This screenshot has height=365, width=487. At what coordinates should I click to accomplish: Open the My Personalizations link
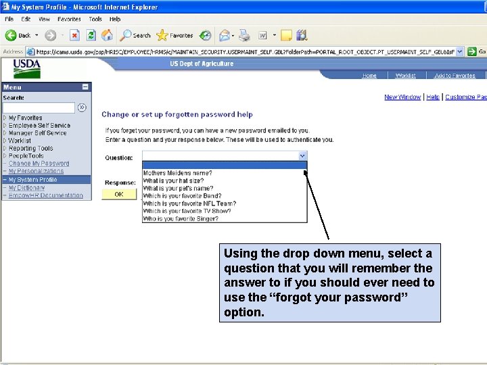tap(36, 171)
